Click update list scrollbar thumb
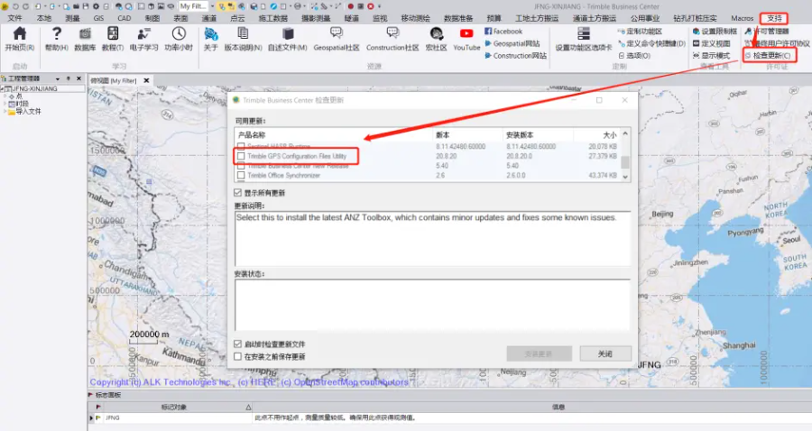 625,162
